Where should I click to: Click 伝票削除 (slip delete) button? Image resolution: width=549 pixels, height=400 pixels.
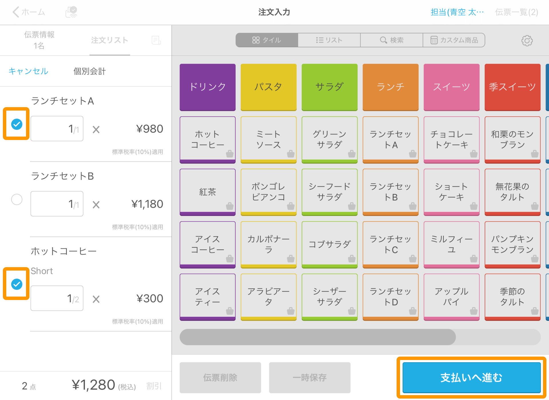[x=220, y=377]
